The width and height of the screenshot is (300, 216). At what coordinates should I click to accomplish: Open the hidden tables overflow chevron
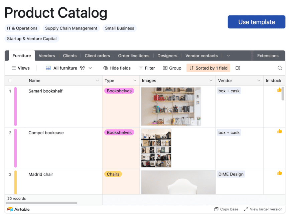[x=228, y=56]
